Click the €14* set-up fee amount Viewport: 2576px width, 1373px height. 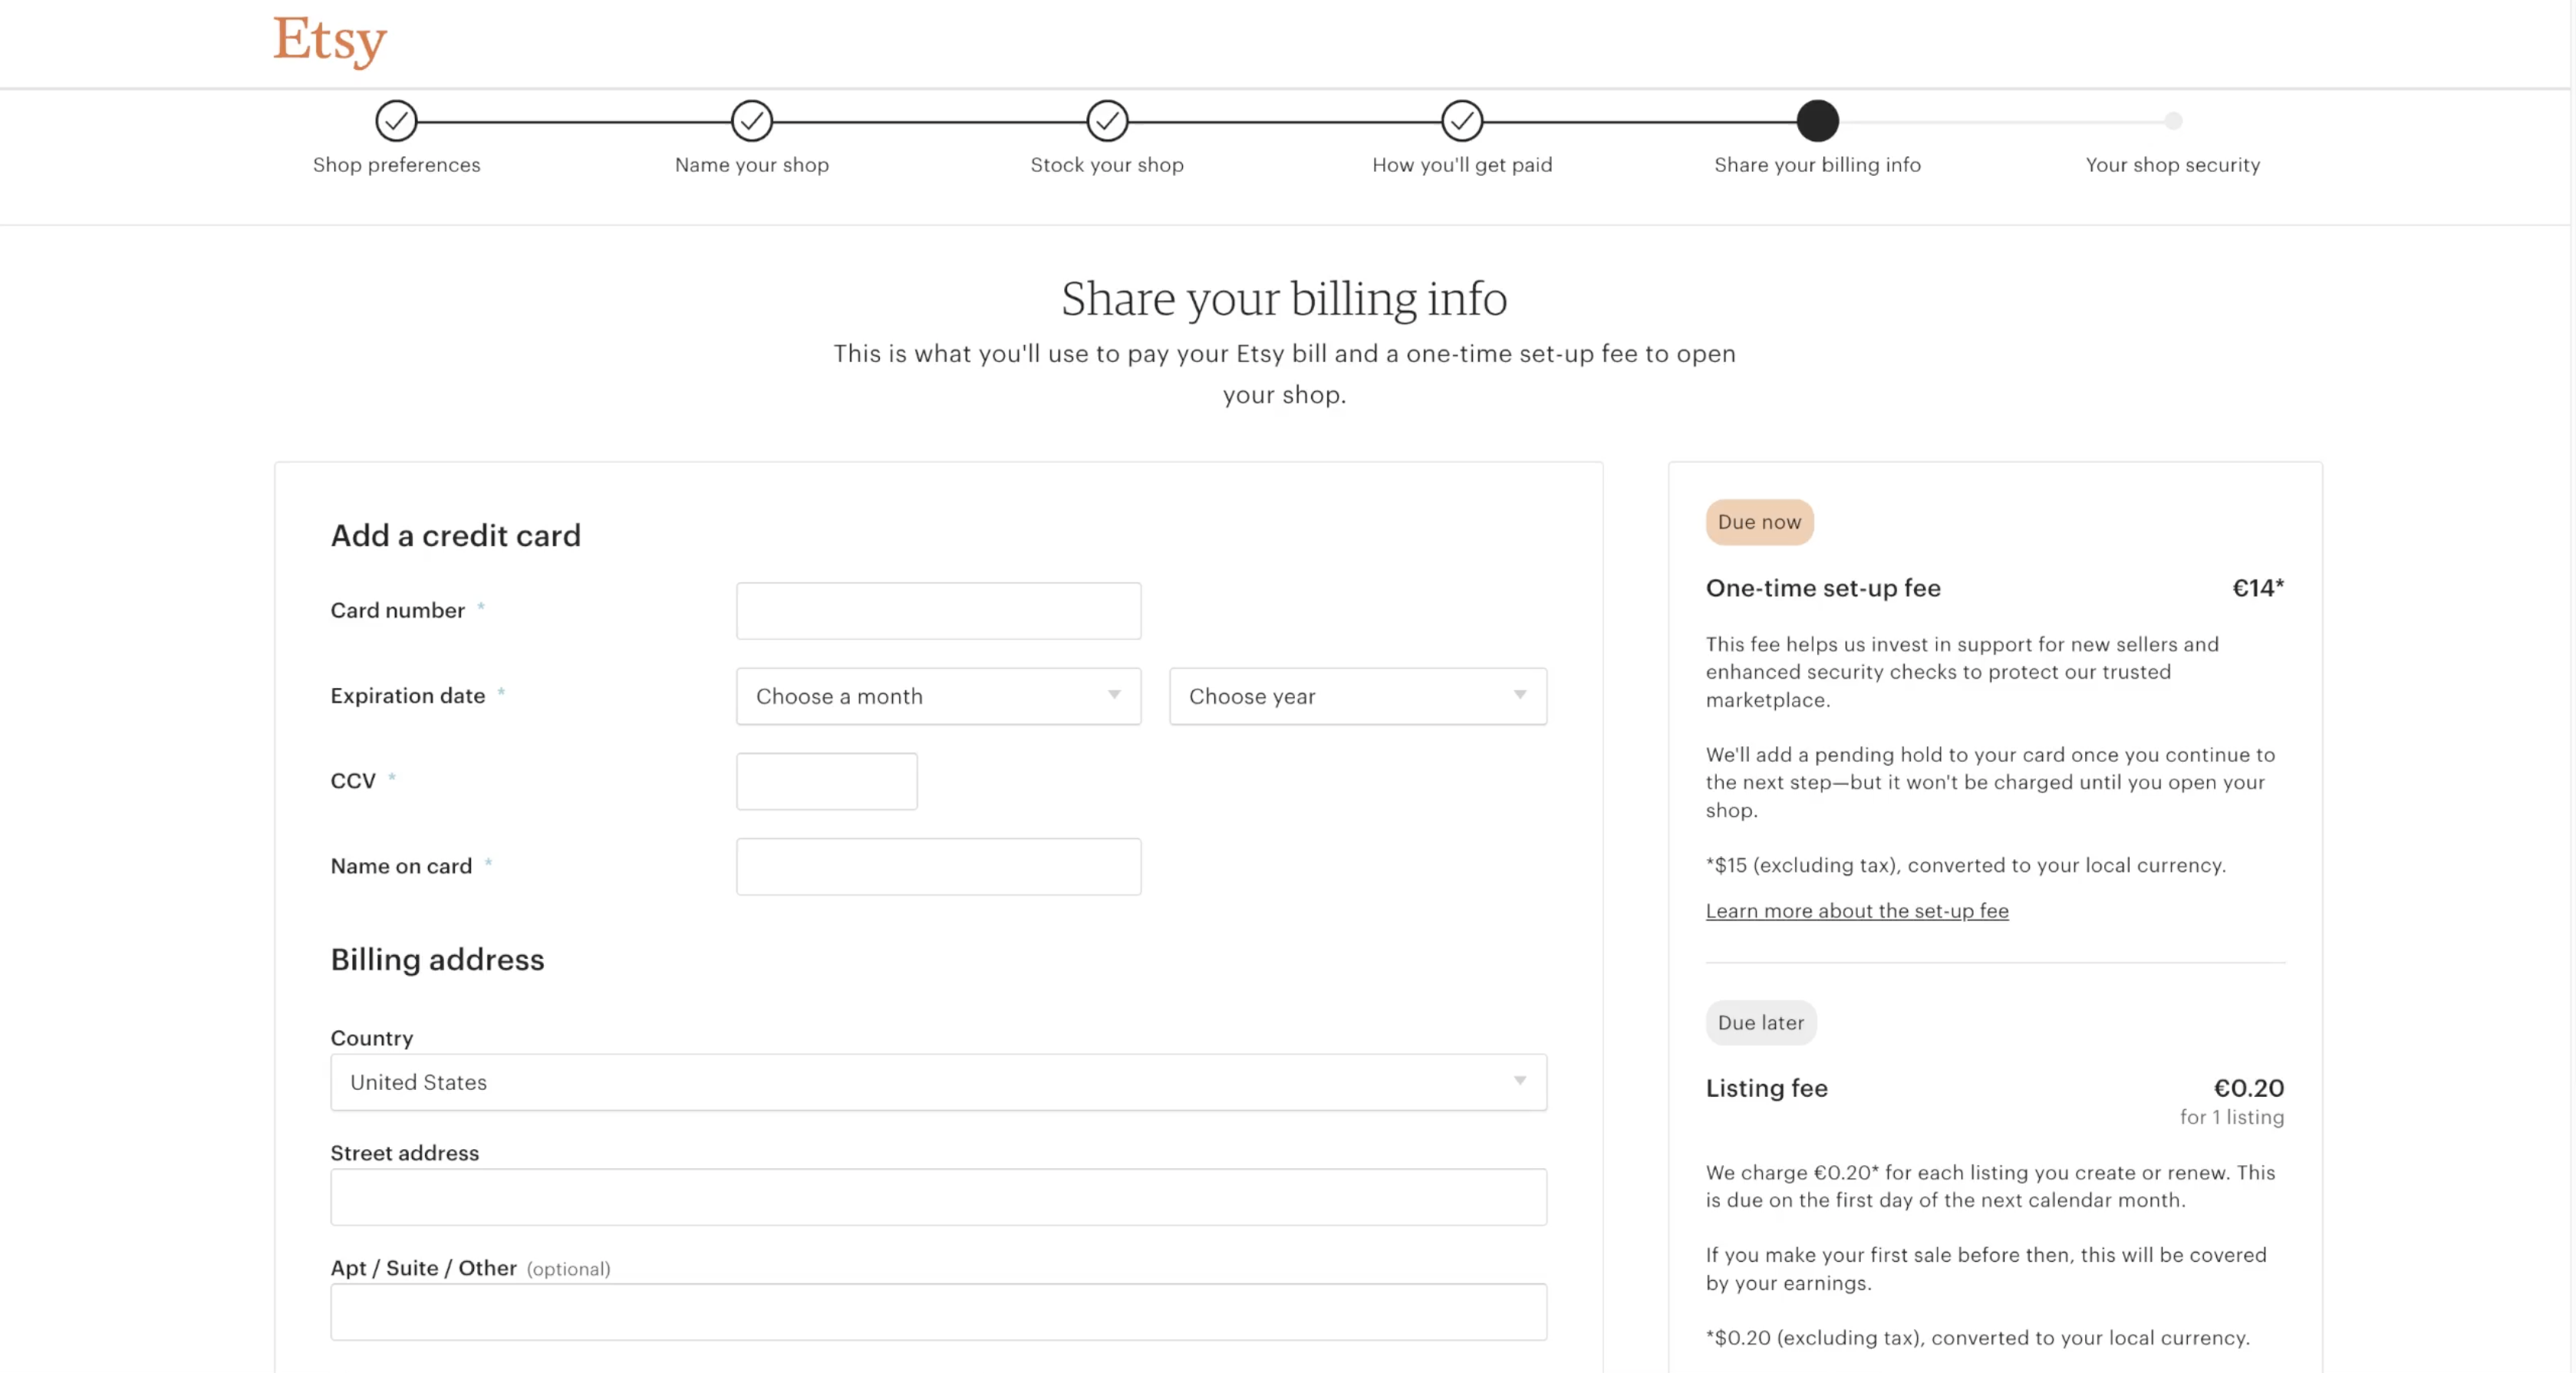(x=2258, y=588)
